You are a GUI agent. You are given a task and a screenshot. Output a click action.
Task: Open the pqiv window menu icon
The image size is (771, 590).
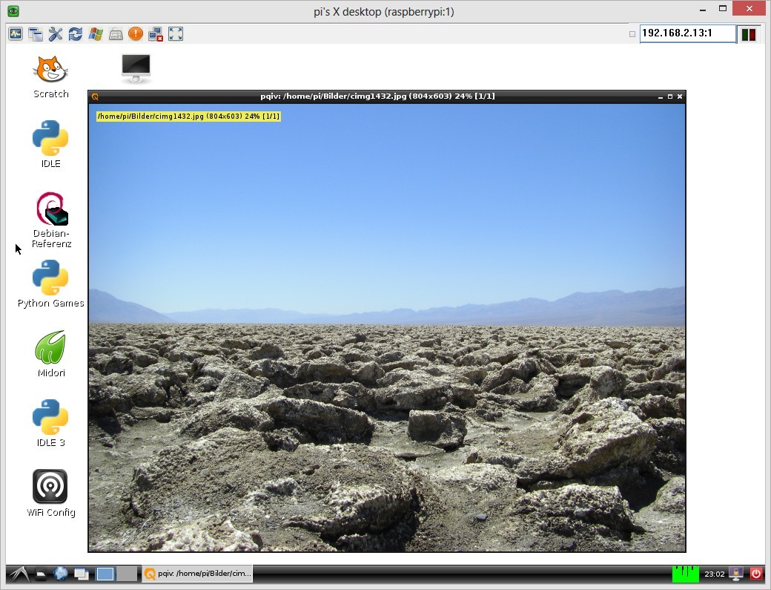tap(95, 96)
